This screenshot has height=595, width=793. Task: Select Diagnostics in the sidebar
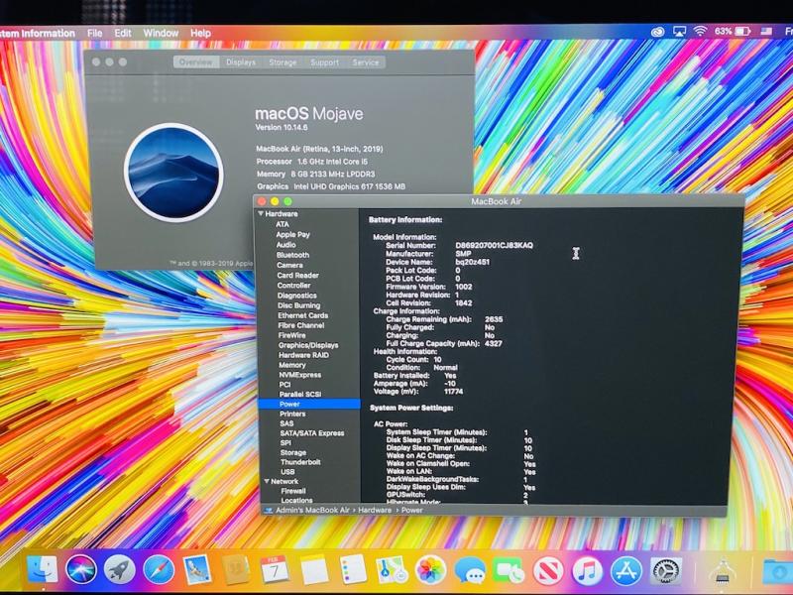[296, 296]
